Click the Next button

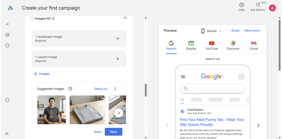(x=113, y=132)
